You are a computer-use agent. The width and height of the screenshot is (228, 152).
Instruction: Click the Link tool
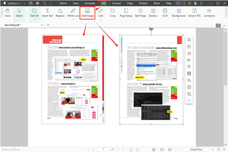(101, 13)
